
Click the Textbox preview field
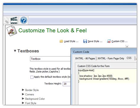(x=50, y=59)
